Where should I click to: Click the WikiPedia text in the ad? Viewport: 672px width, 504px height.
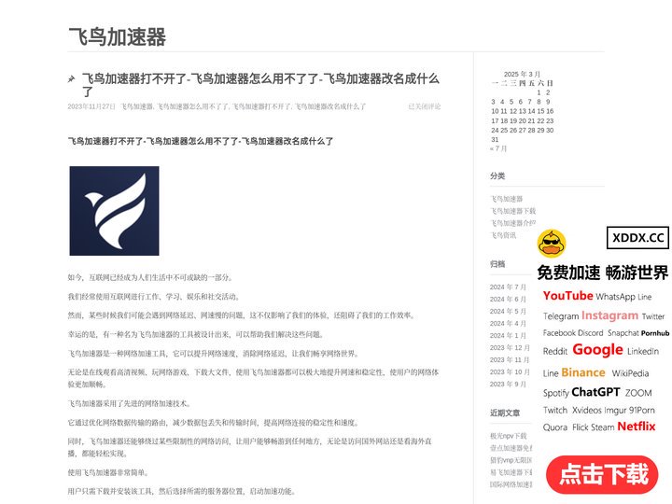tap(630, 373)
